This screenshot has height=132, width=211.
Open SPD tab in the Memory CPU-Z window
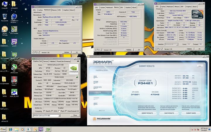tap(122, 8)
